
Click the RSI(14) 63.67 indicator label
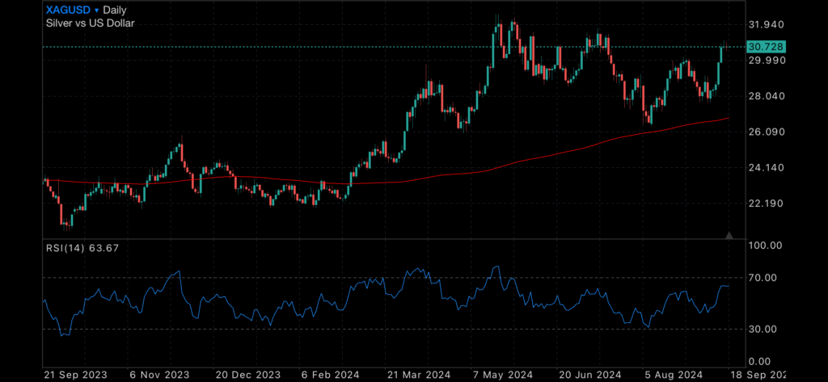coord(82,248)
